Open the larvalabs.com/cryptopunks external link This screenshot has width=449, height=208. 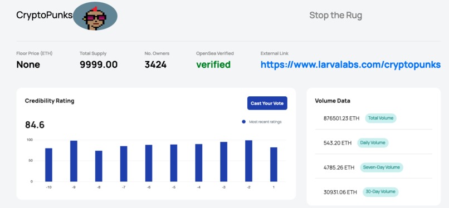(350, 65)
